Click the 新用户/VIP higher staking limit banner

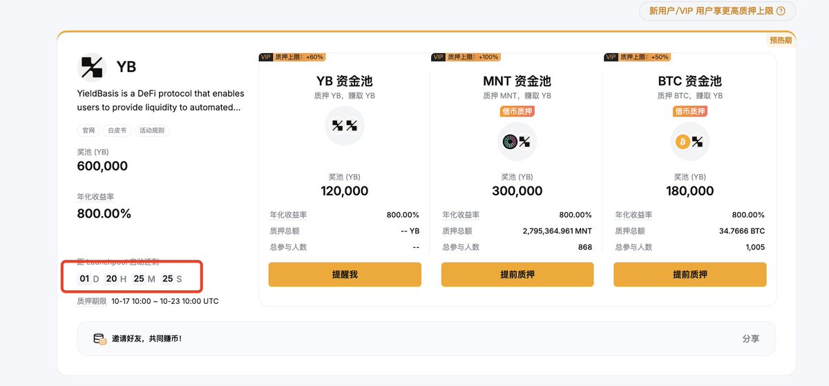tap(712, 11)
